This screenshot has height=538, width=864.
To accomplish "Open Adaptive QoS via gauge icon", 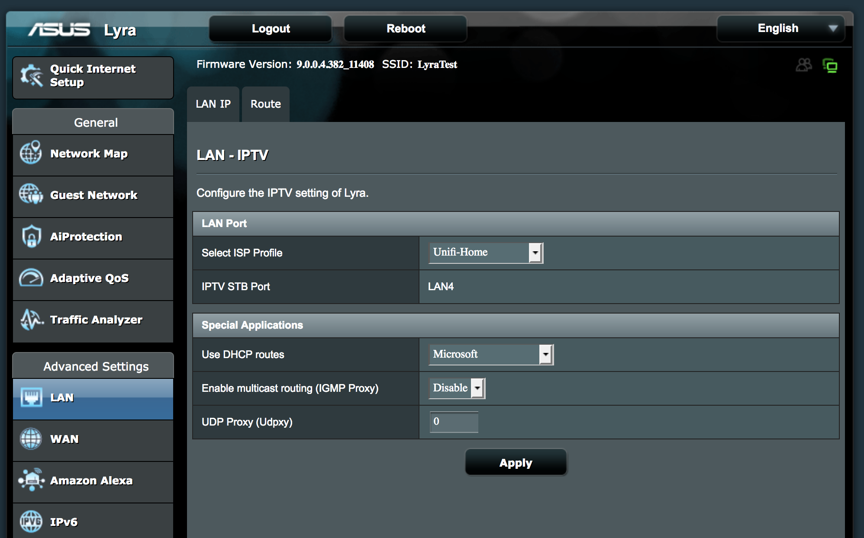I will click(x=31, y=278).
